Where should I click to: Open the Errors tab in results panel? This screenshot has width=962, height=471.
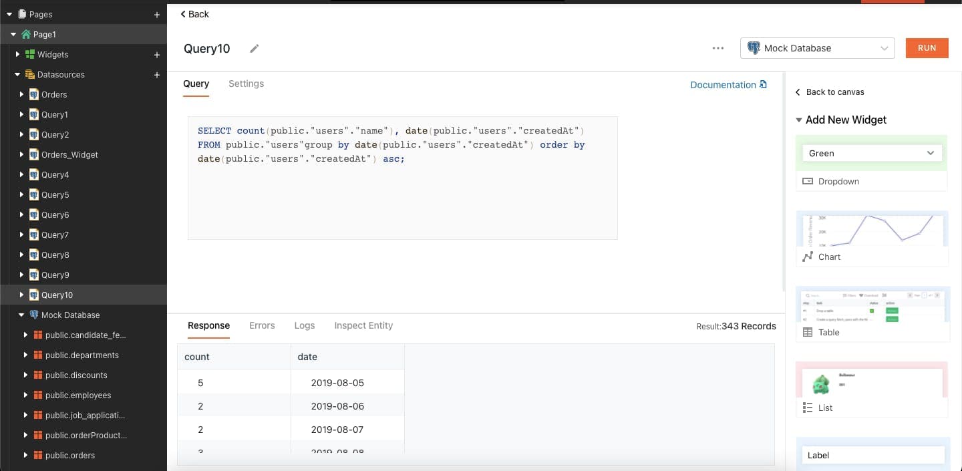click(x=262, y=325)
